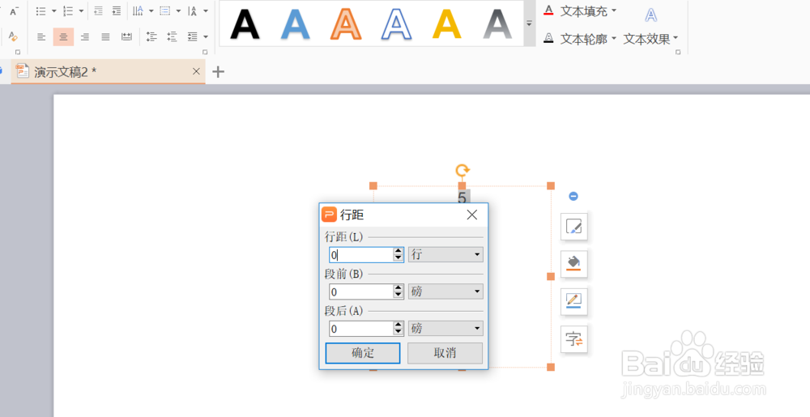Open the 行距 unit dropdown showing 行
The height and width of the screenshot is (417, 810).
tap(446, 254)
